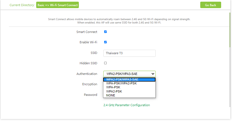Open the Basic => Wi-Fi Smart Connect breadcrumb
232x121 pixels.
pos(58,5)
